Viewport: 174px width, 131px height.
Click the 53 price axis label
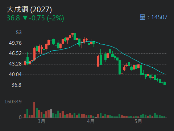19,33
